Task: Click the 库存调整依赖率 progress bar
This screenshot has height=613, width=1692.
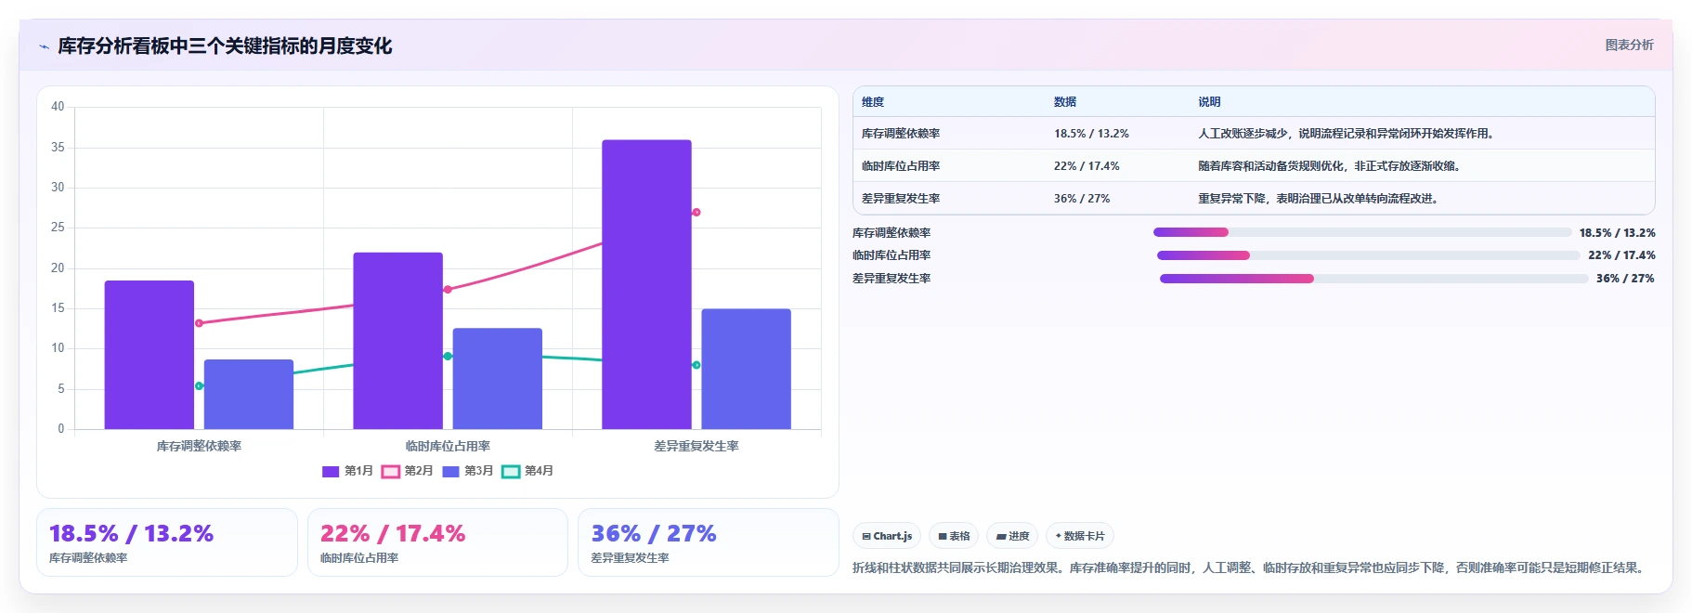Action: [x=1362, y=232]
